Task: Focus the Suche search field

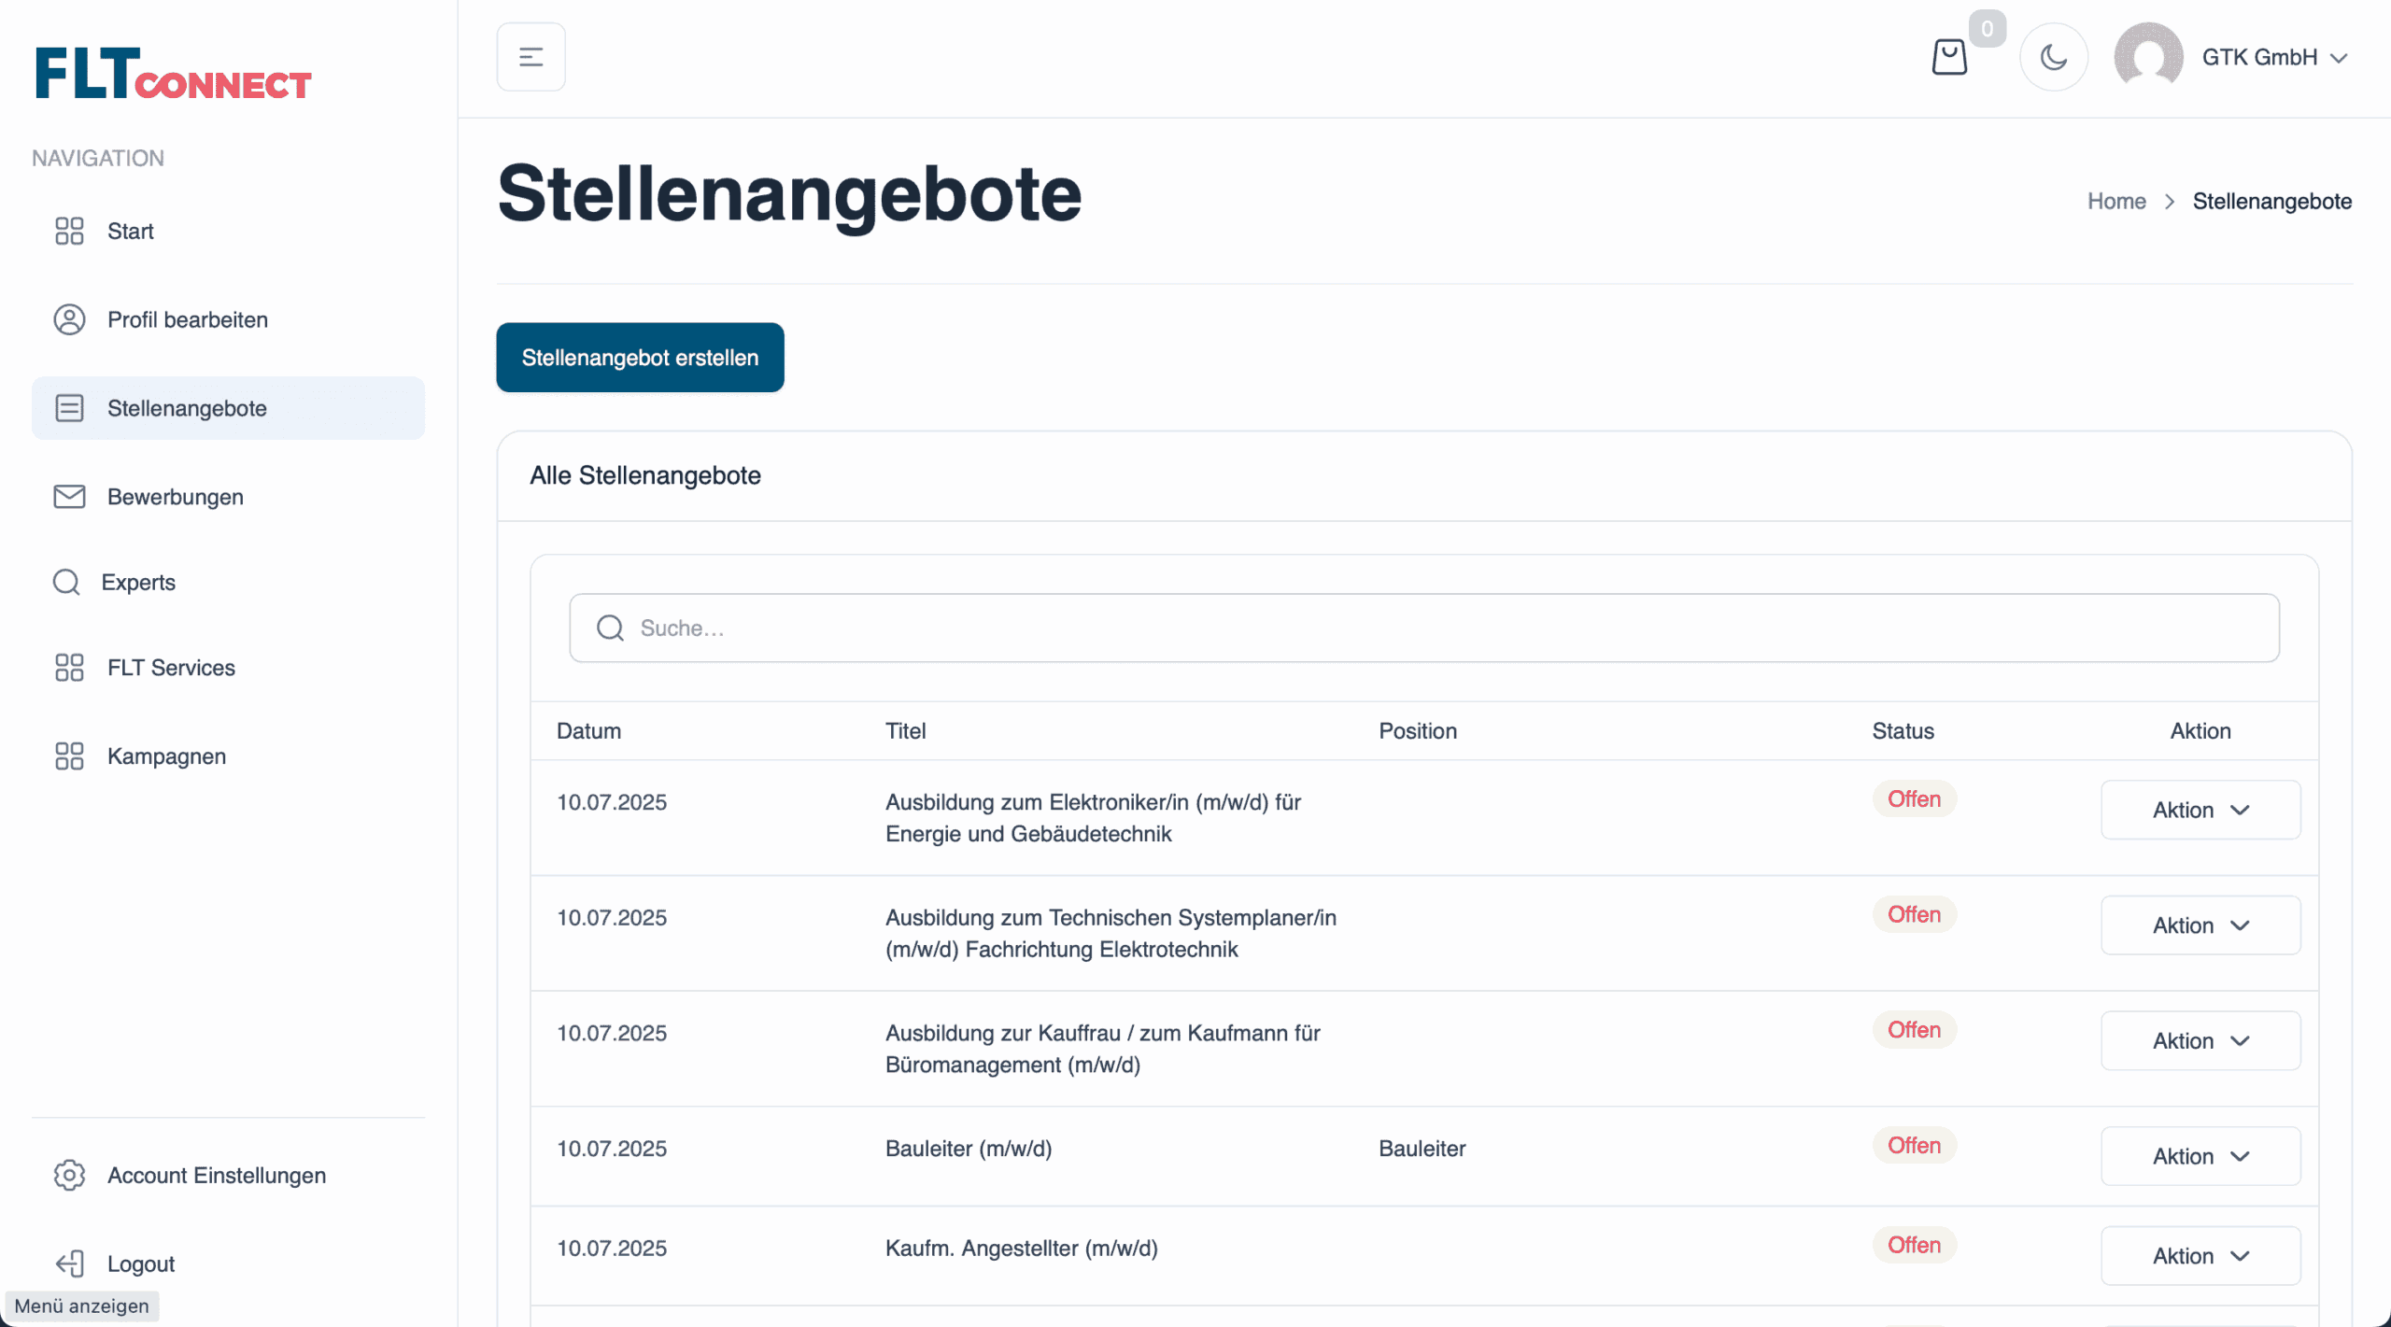Action: 1438,628
